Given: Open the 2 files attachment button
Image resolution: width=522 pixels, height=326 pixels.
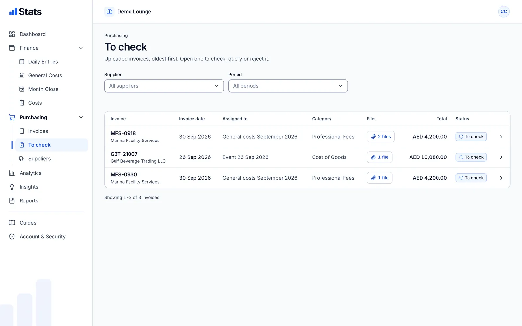Looking at the screenshot, I should pyautogui.click(x=381, y=137).
